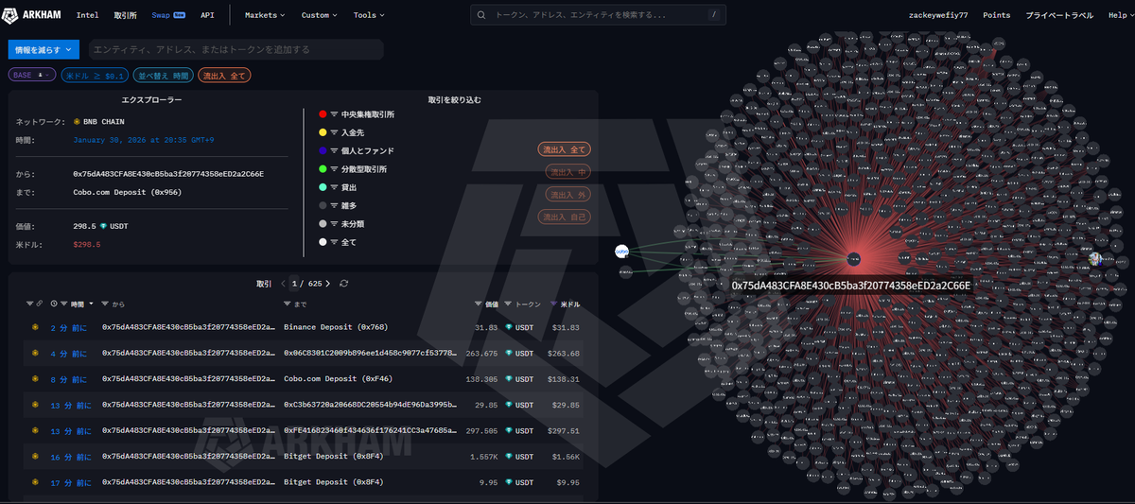This screenshot has width=1135, height=504.
Task: Click the magnifier icon in search bar
Action: click(482, 15)
